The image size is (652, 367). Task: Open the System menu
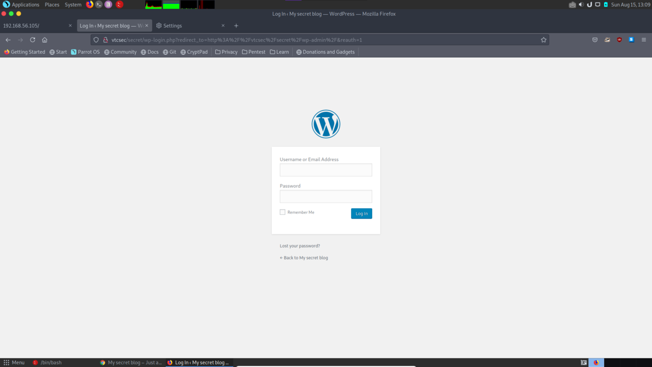73,4
